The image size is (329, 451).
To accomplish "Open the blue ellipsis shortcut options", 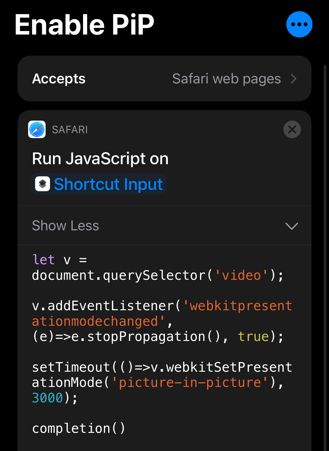I will pyautogui.click(x=299, y=24).
